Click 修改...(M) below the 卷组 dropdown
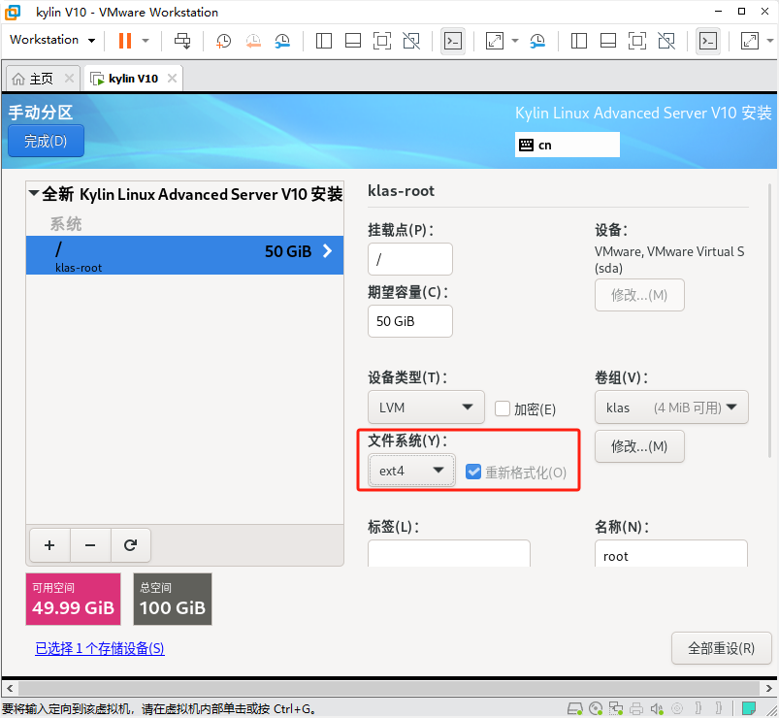The width and height of the screenshot is (779, 718). click(x=639, y=446)
